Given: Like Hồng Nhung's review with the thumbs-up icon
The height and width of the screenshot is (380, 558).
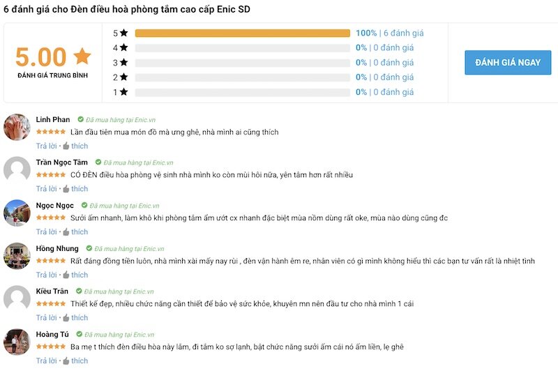Looking at the screenshot, I should tap(66, 275).
